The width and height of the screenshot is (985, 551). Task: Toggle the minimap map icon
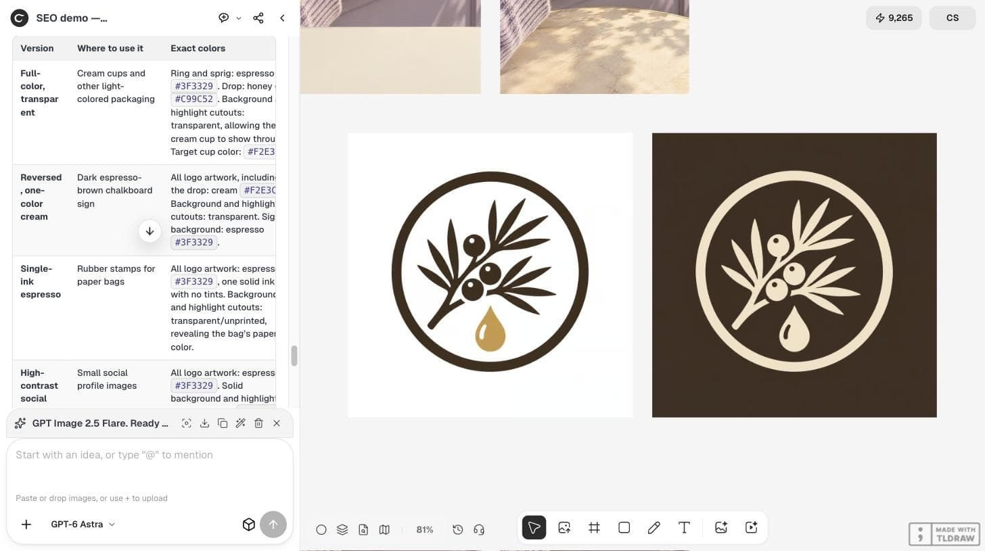click(x=384, y=529)
